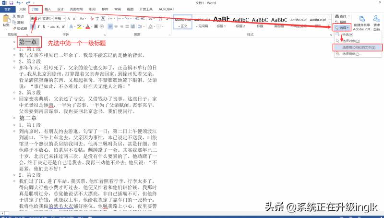Choose Select Text with Similar Formatting item

(358, 47)
